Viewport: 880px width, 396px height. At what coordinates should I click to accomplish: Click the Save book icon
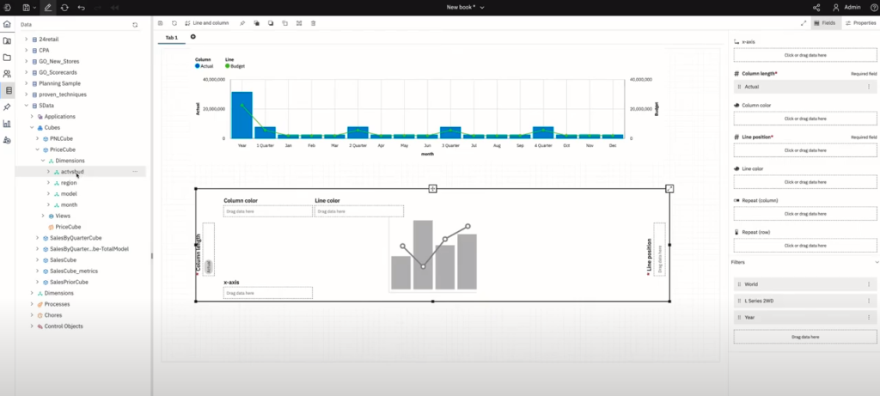[x=26, y=7]
